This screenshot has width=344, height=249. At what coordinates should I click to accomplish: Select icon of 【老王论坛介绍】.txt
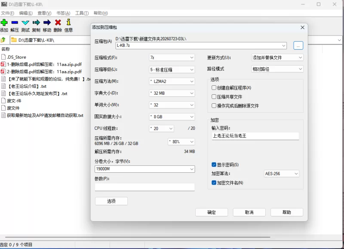click(x=3, y=86)
